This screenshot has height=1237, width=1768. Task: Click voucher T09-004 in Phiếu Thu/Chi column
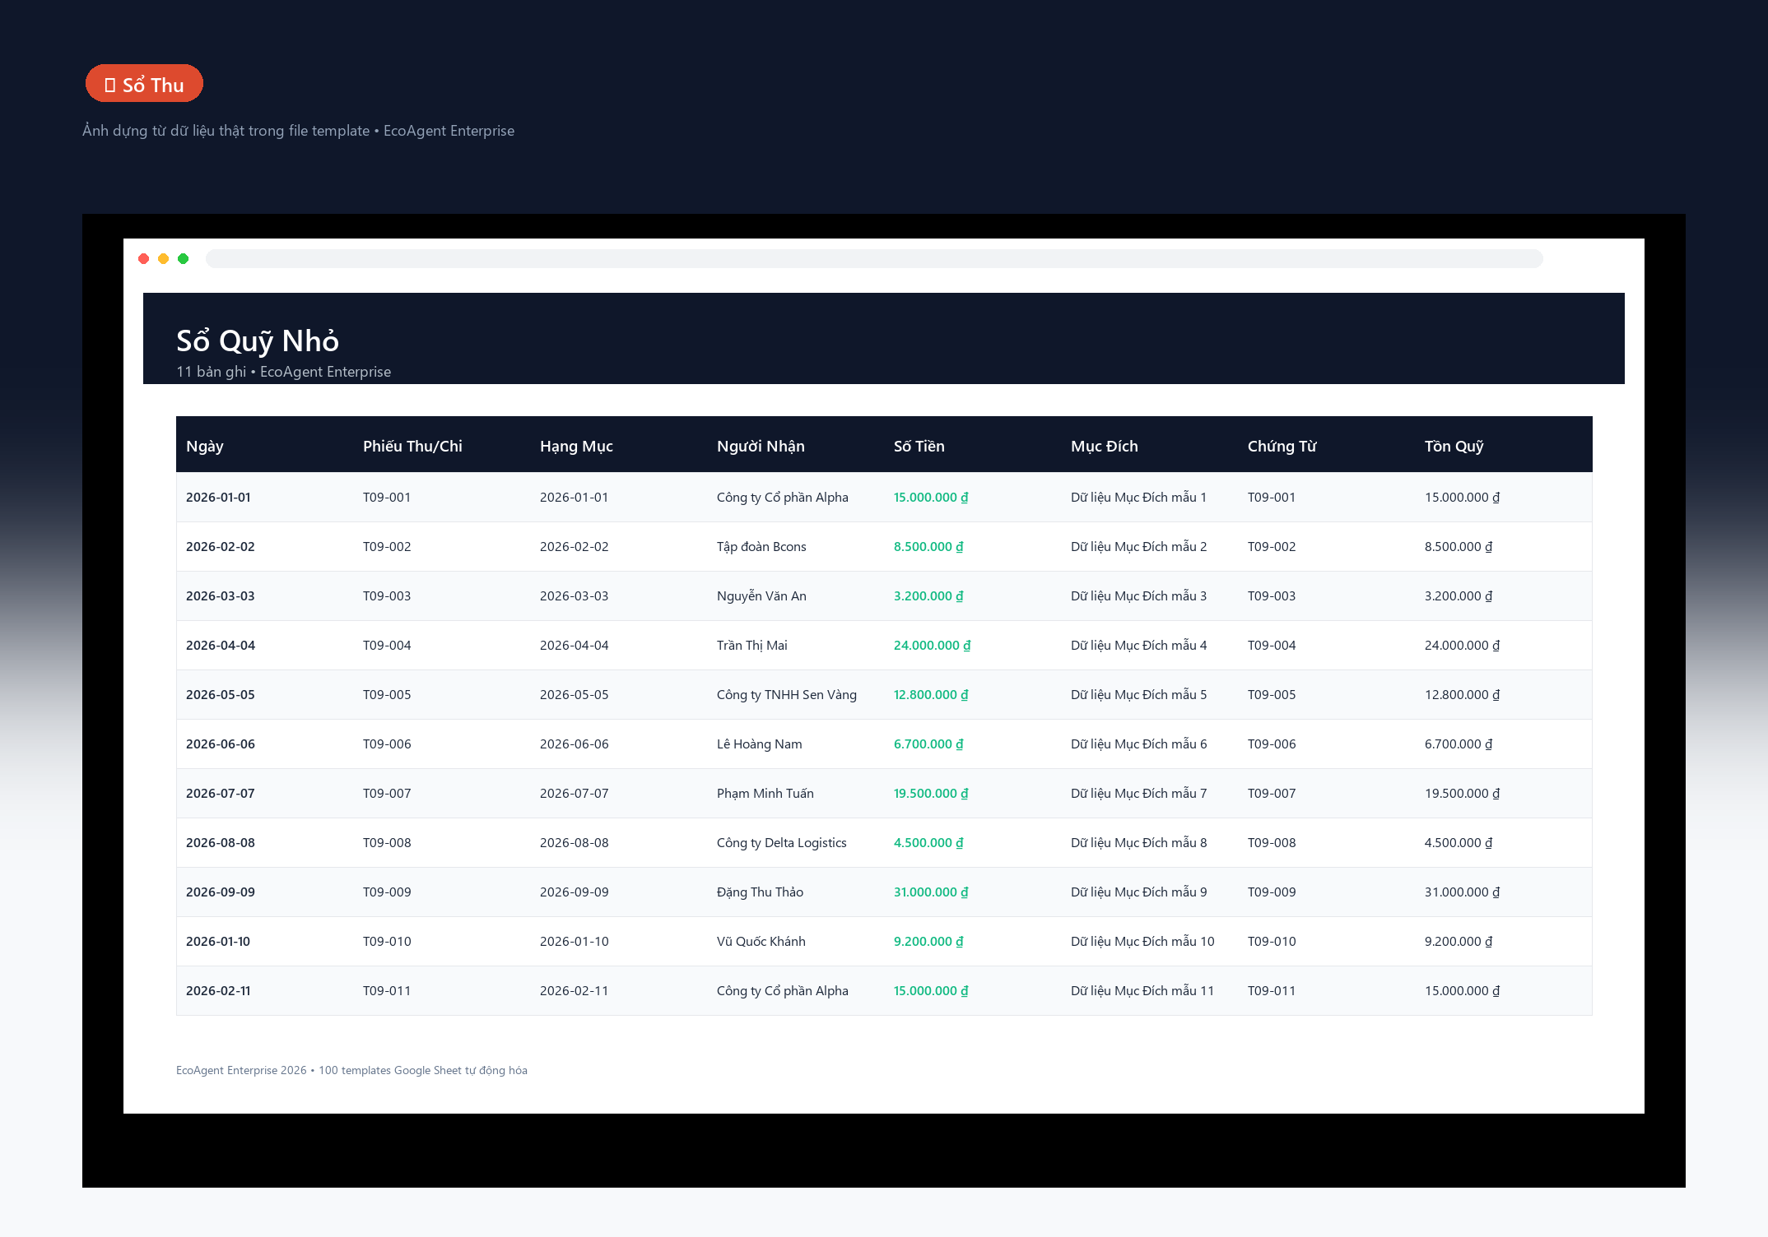[x=387, y=645]
